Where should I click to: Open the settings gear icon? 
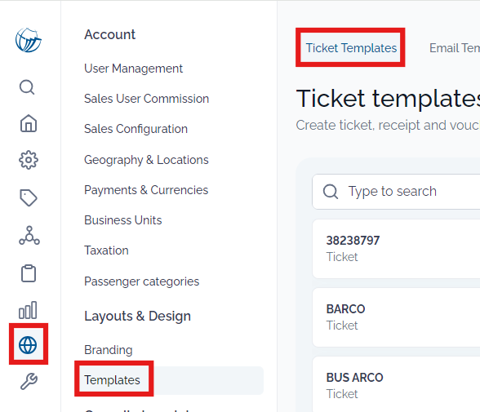(x=29, y=160)
